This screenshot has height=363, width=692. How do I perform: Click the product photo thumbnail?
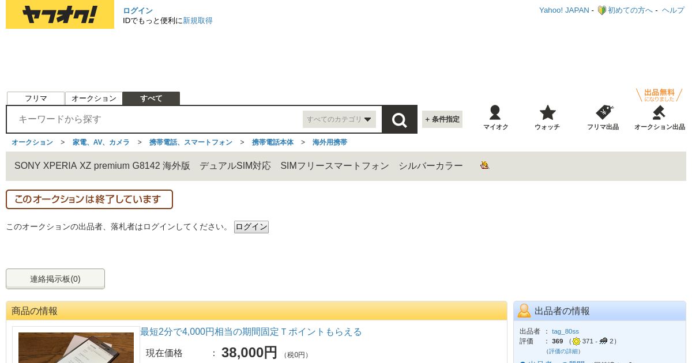click(76, 347)
